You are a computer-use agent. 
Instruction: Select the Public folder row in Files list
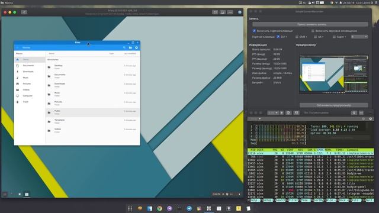click(92, 112)
